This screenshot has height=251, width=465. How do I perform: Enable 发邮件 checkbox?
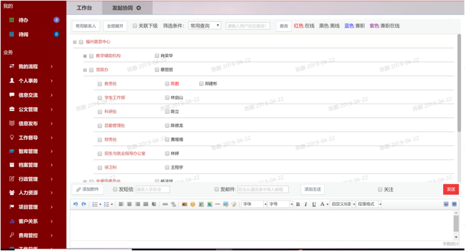pos(217,189)
